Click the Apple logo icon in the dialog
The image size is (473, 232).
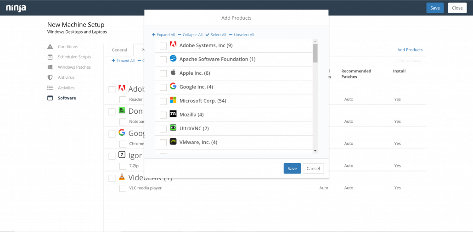173,72
